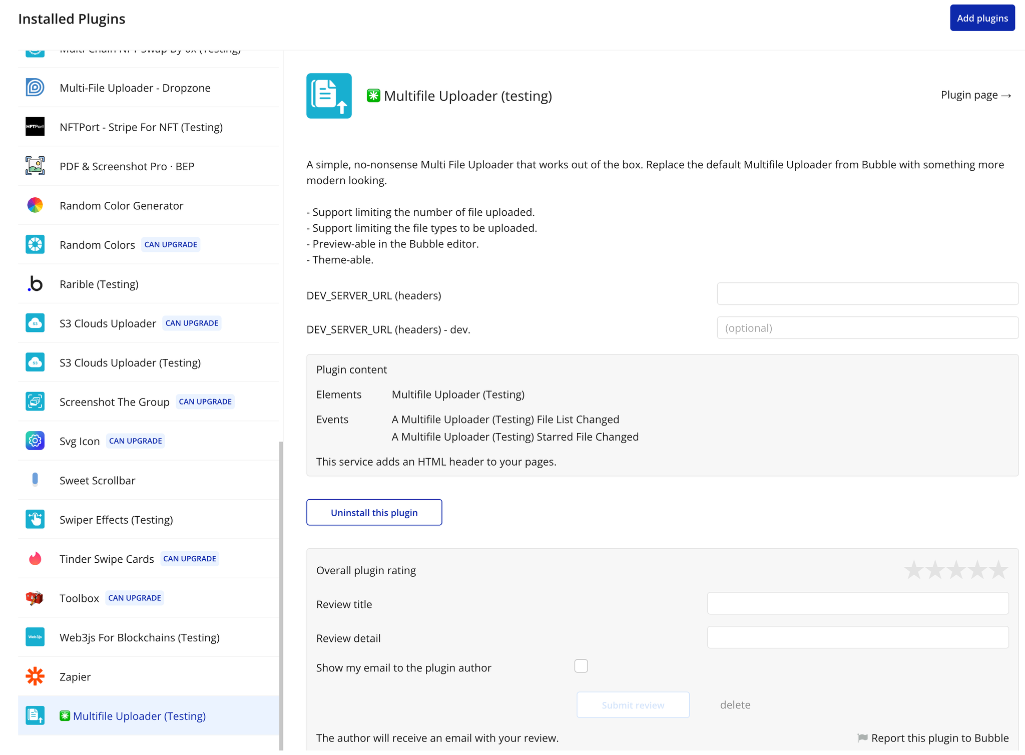Rate the plugin four stars
The height and width of the screenshot is (755, 1025).
coord(977,570)
